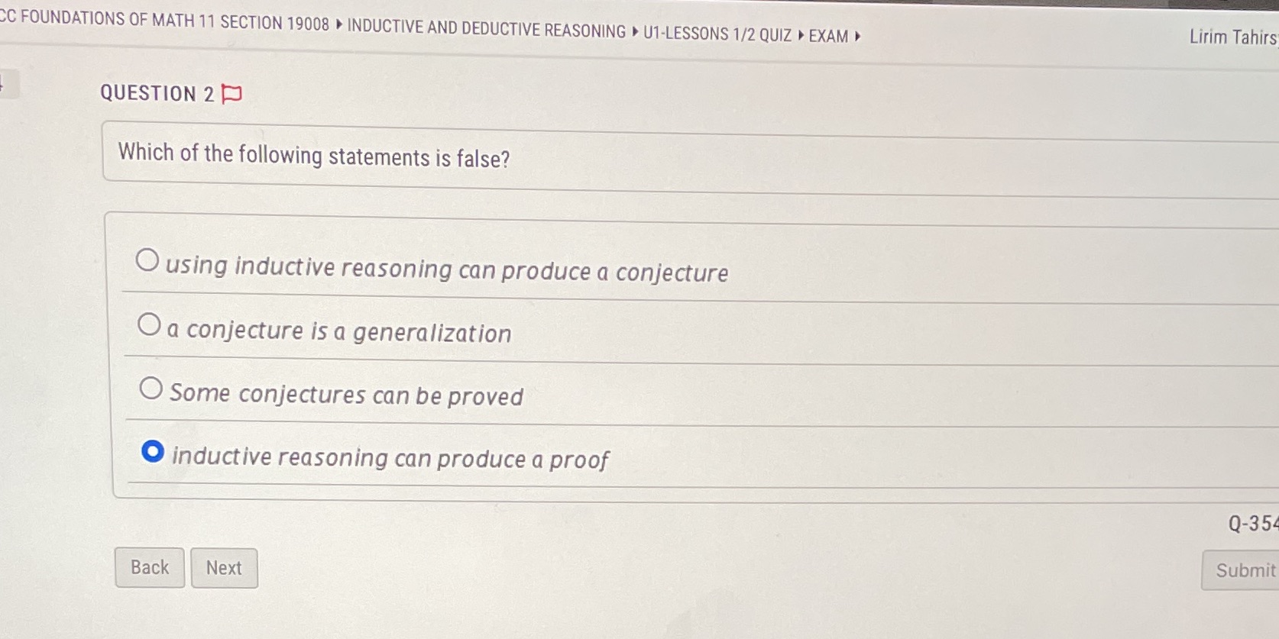The height and width of the screenshot is (639, 1279).
Task: Click the username Lirim Tahirs
Action: [1231, 37]
